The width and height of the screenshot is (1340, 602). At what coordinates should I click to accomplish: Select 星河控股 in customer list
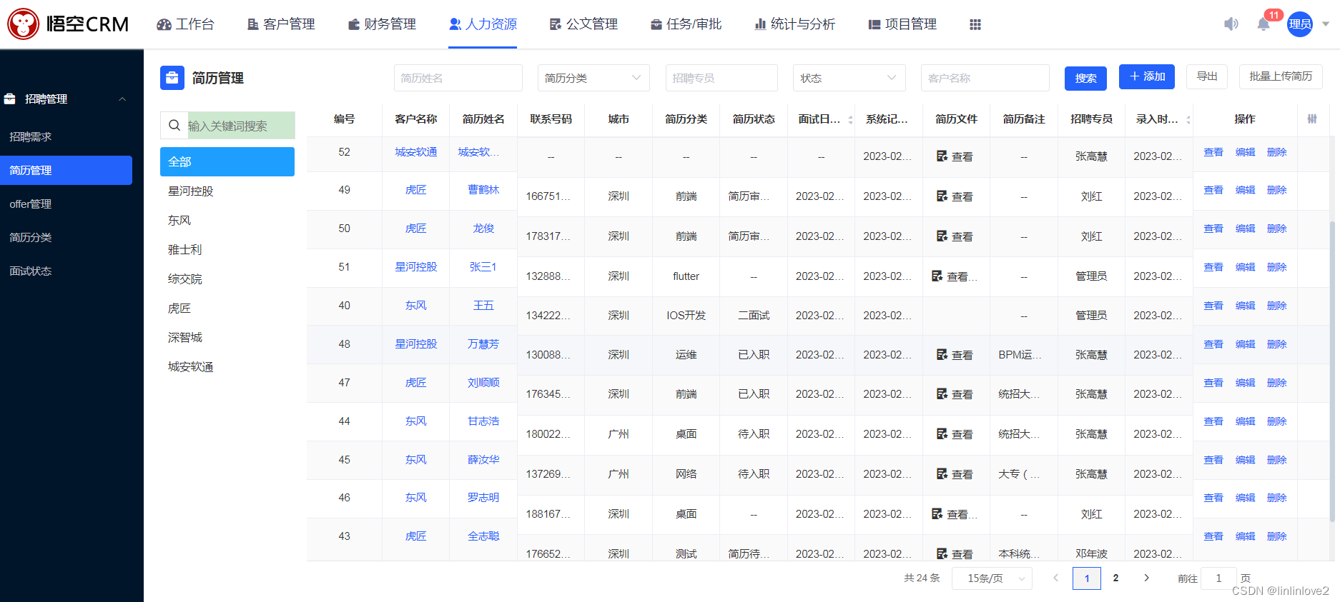click(x=227, y=191)
